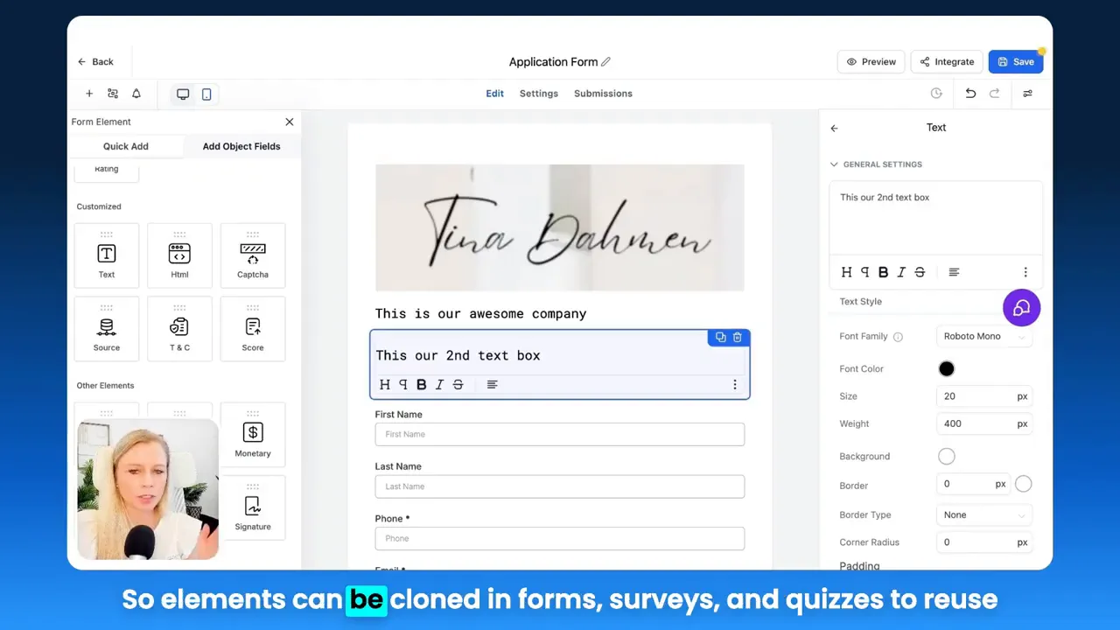Switch to mobile preview mode
This screenshot has height=630, width=1120.
pyautogui.click(x=206, y=94)
